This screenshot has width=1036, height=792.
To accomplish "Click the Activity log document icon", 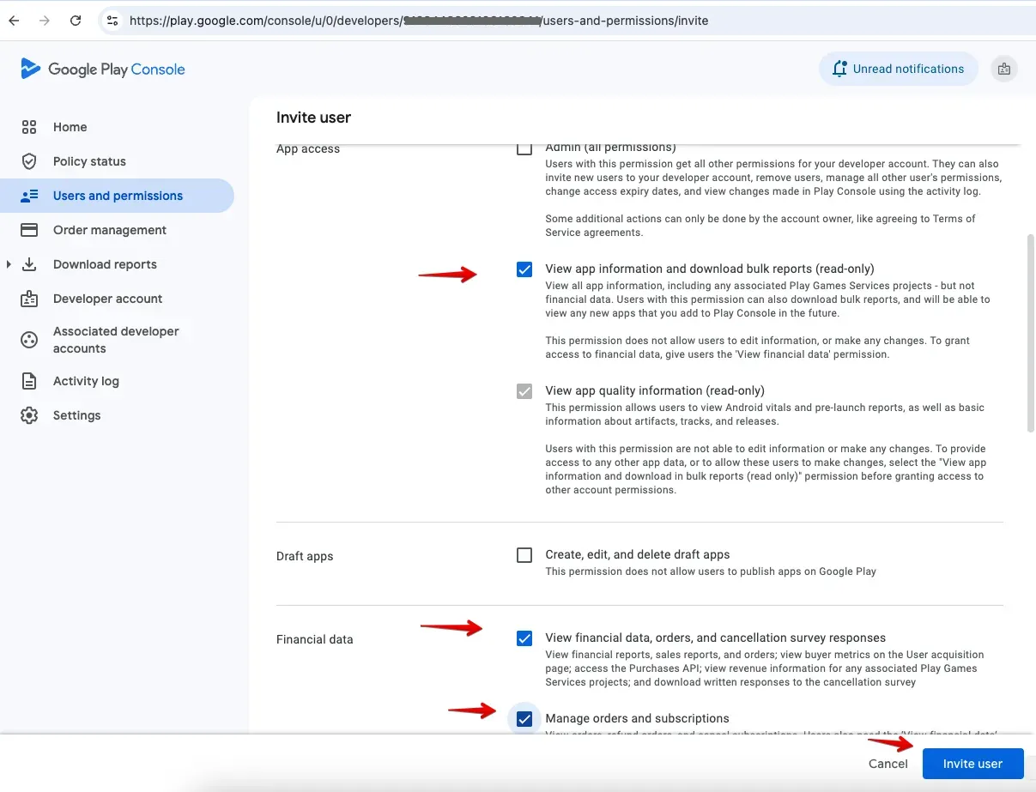I will [29, 381].
